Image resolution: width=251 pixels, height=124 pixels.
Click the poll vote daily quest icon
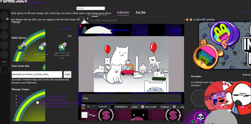click(42, 47)
